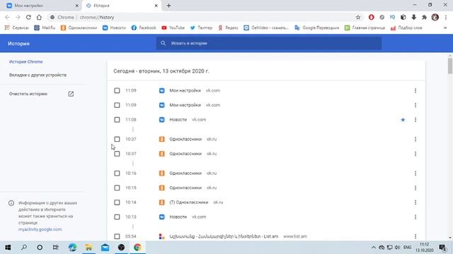Open actions menu for the 10:13 Новости entry
The height and width of the screenshot is (254, 453).
pos(415,217)
